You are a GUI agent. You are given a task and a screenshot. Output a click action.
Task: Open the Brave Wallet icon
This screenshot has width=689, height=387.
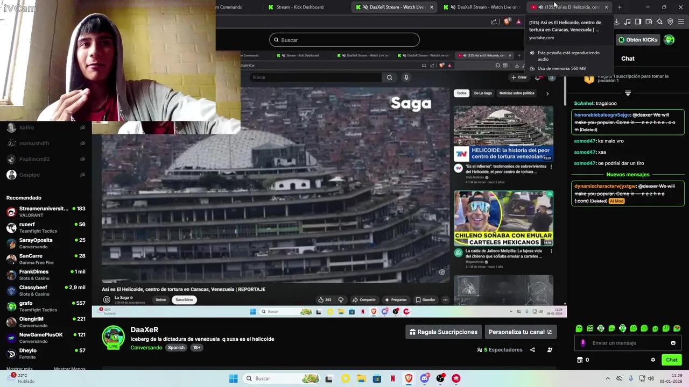[x=649, y=21]
